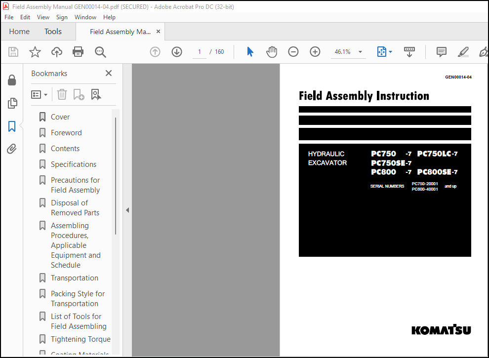Add a comment with speech bubble icon
The image size is (489, 358).
[441, 52]
